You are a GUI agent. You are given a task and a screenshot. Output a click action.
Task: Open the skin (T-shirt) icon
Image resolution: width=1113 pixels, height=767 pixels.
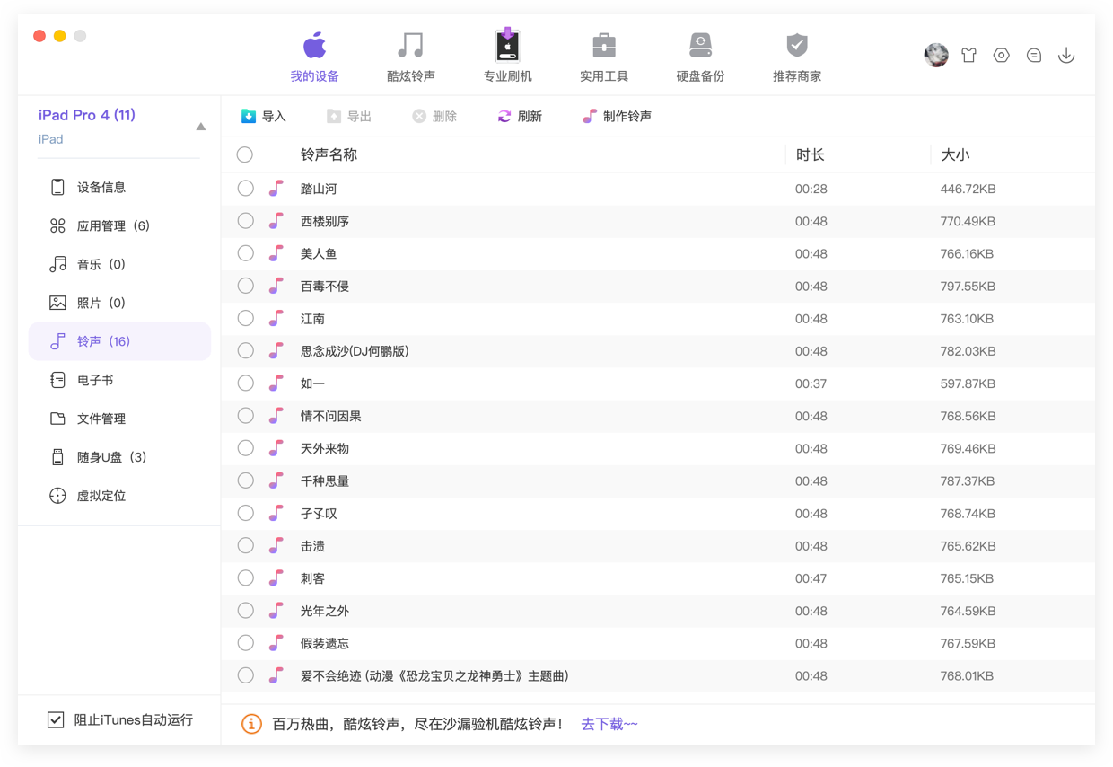(968, 55)
